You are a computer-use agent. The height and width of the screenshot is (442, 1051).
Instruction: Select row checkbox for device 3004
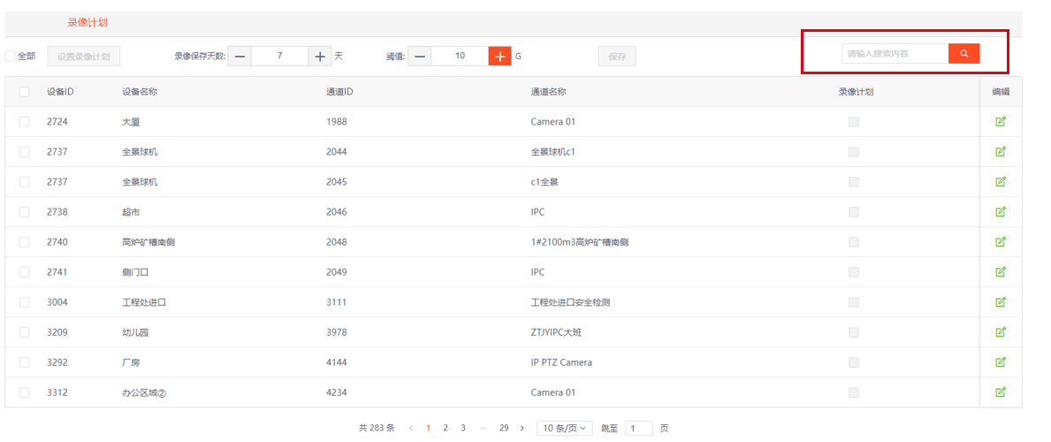click(x=25, y=302)
